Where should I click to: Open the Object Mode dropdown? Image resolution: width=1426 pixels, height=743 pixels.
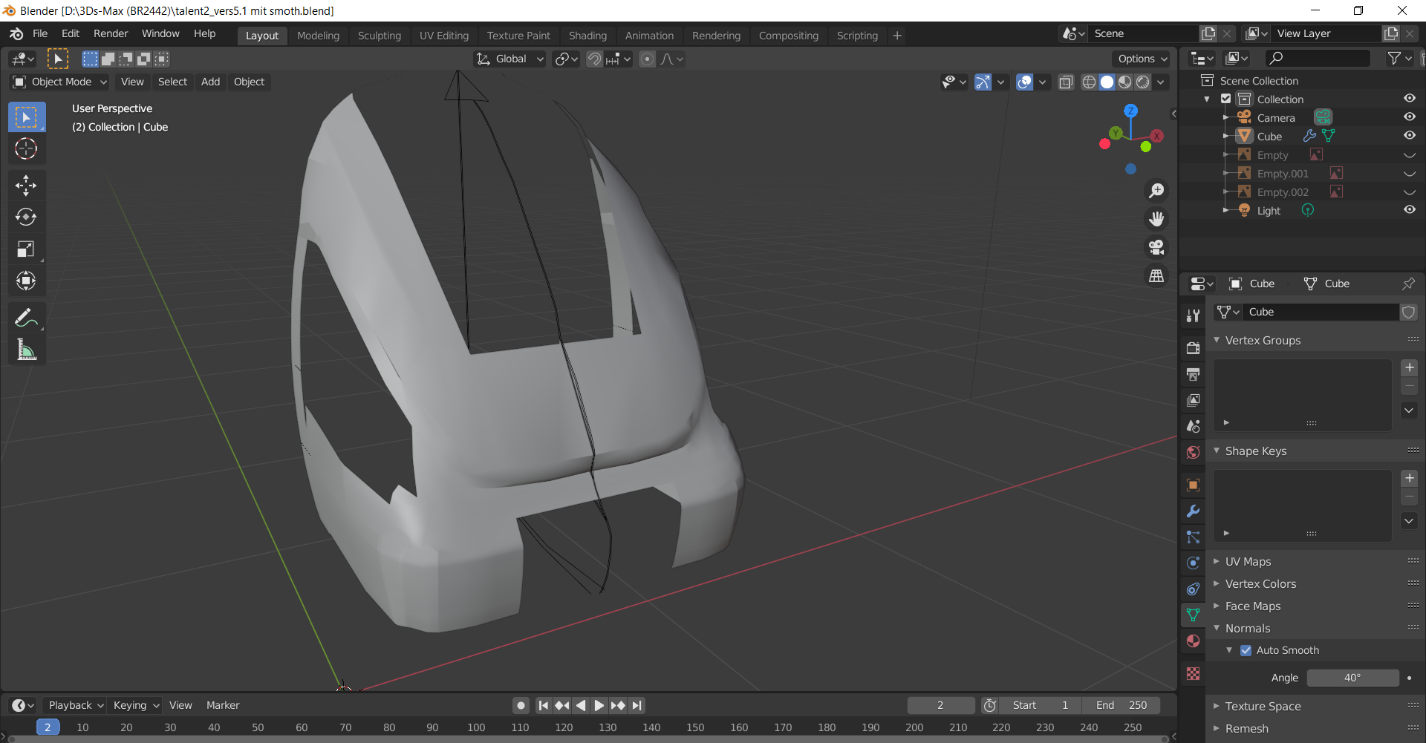tap(61, 82)
